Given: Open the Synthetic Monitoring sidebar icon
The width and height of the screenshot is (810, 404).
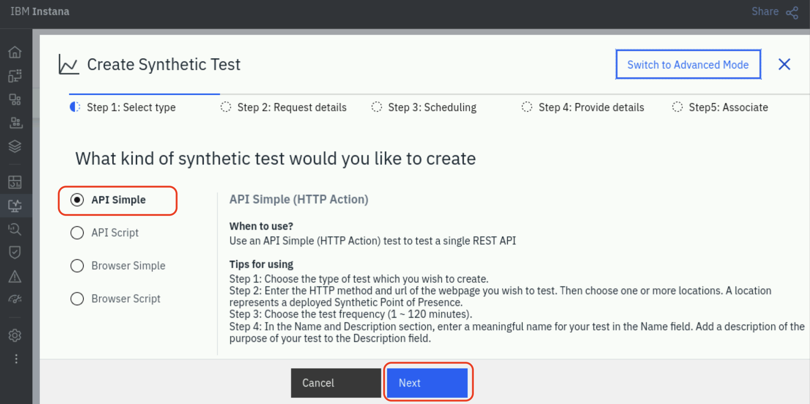Looking at the screenshot, I should pyautogui.click(x=15, y=206).
